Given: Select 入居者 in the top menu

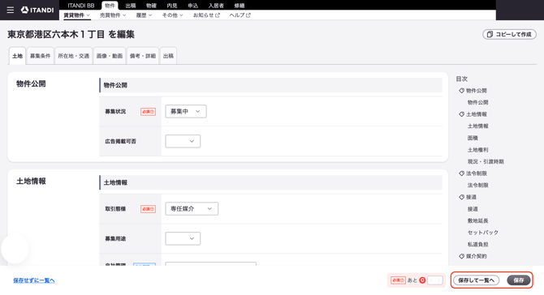Looking at the screenshot, I should coord(216,6).
